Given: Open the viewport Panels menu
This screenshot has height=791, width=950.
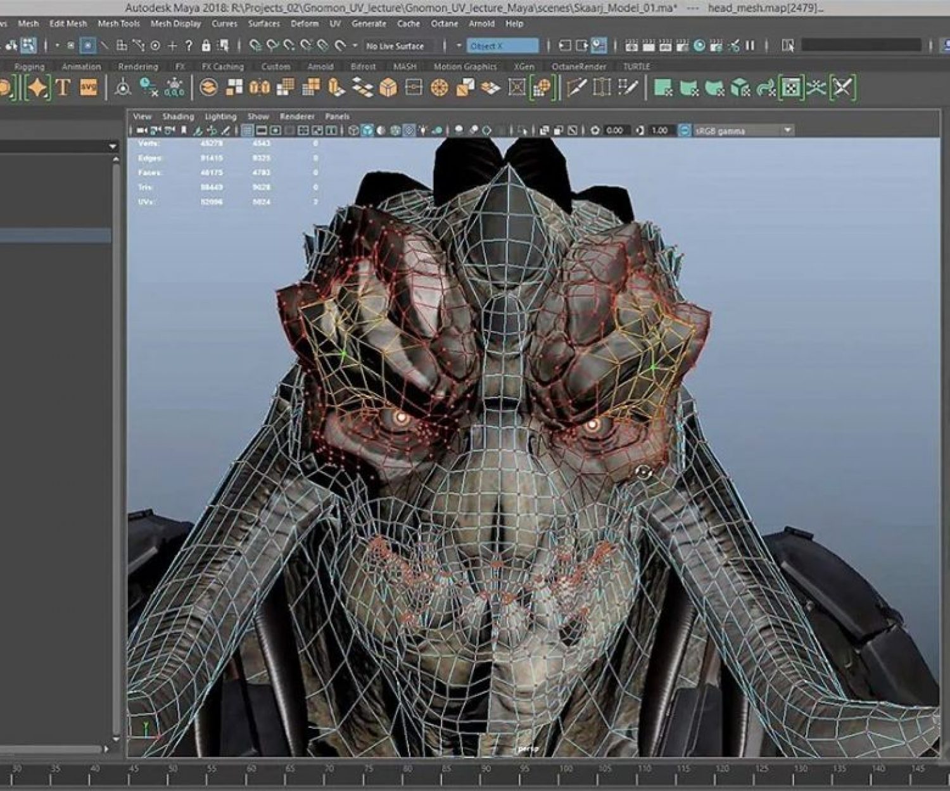Looking at the screenshot, I should [337, 116].
